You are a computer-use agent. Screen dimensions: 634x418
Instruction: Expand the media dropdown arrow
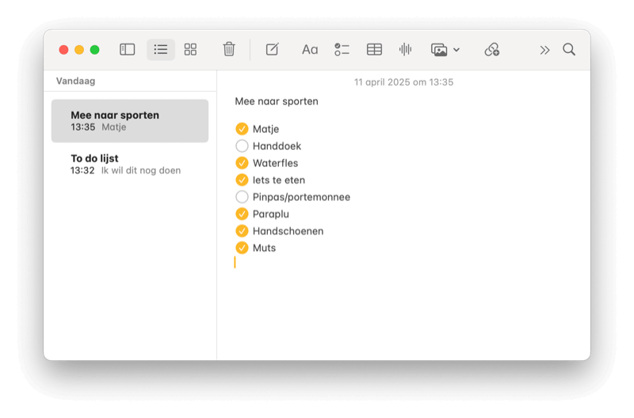click(456, 50)
